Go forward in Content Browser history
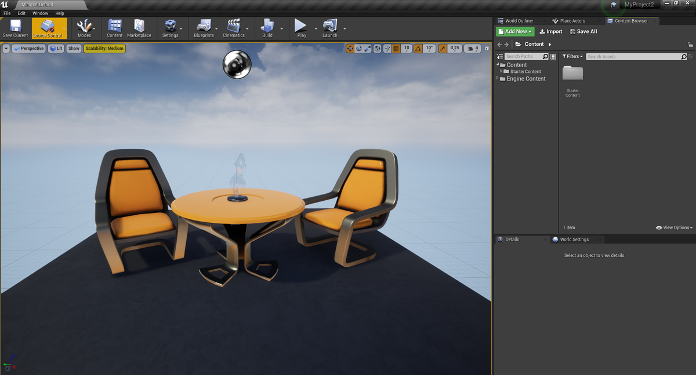Viewport: 696px width, 375px height. pyautogui.click(x=507, y=44)
